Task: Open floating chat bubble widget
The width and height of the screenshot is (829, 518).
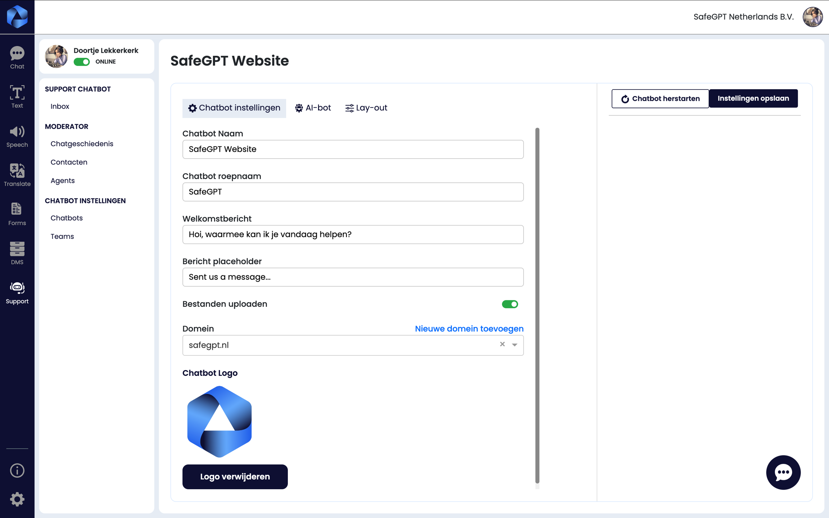Action: click(783, 472)
